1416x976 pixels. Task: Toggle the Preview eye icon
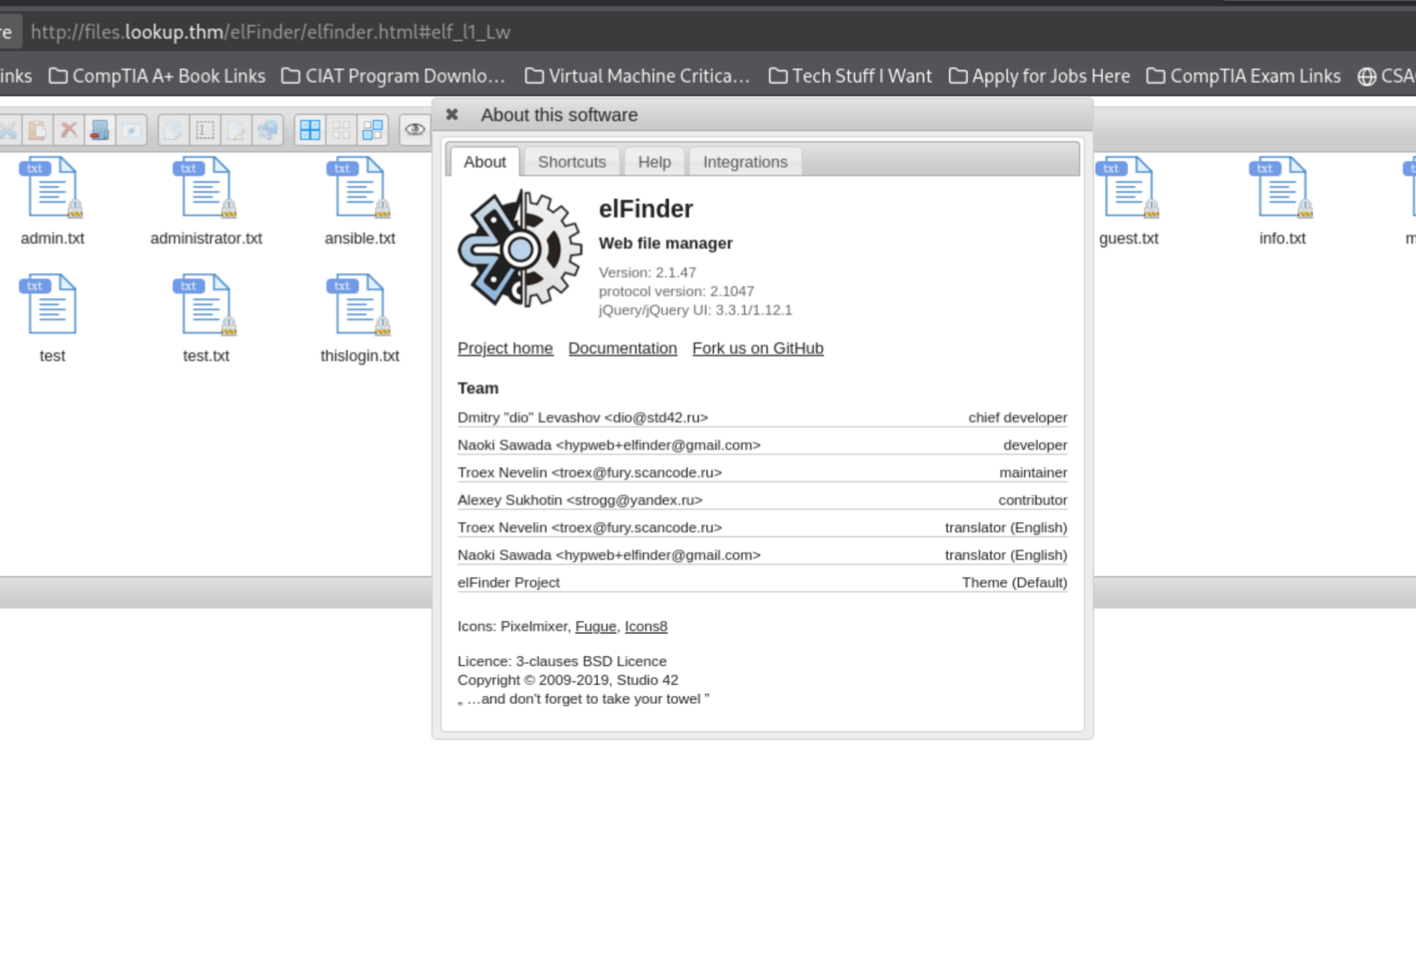pyautogui.click(x=414, y=130)
